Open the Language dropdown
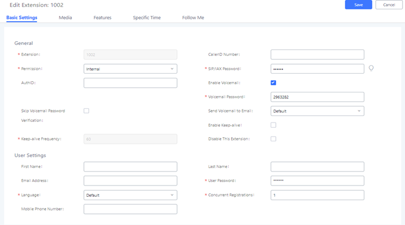The height and width of the screenshot is (225, 405). coord(130,195)
